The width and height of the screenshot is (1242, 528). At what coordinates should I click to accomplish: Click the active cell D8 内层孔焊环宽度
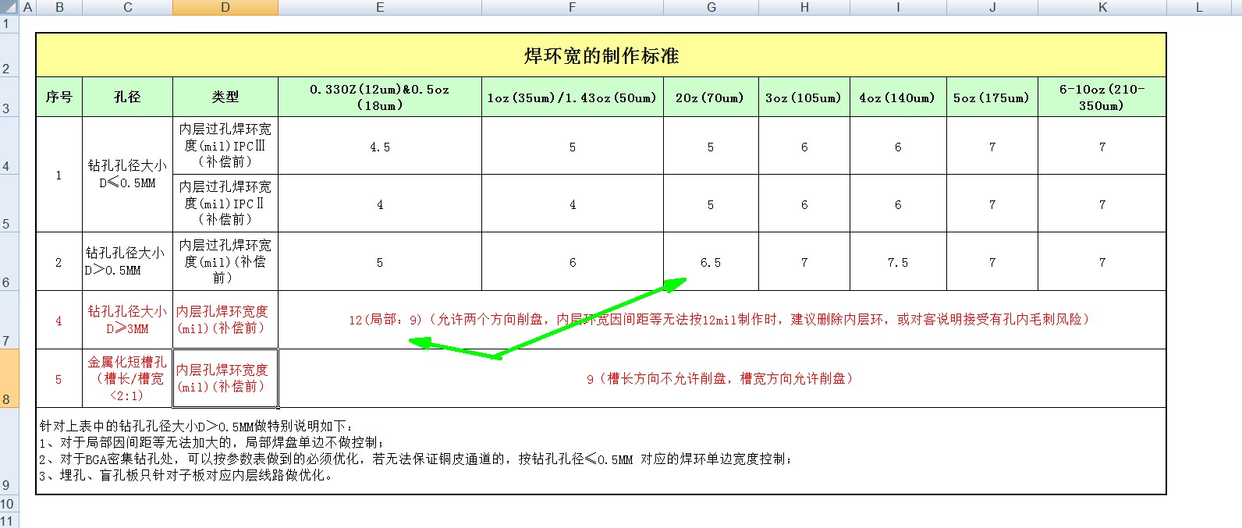pos(225,378)
